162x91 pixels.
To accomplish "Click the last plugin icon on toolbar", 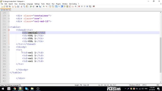I will [94, 6].
